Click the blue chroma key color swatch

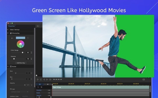[x=21, y=38]
